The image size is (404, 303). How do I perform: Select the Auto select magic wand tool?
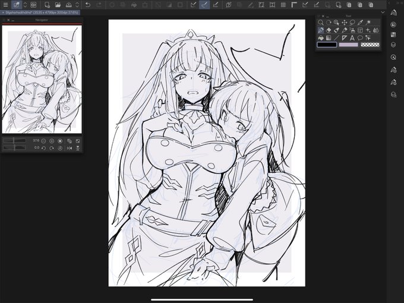point(368,23)
